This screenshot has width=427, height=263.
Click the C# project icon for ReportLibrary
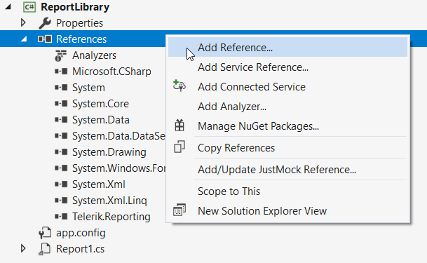(29, 7)
